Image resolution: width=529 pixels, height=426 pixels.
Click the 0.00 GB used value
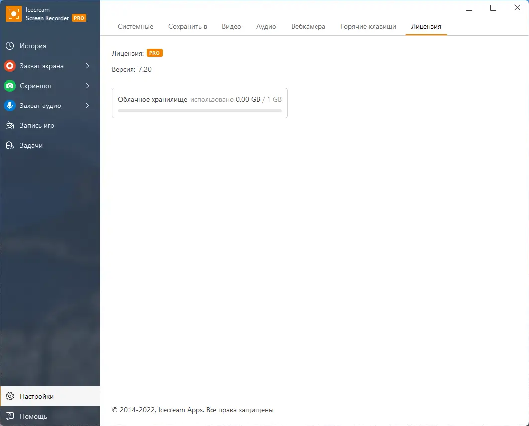tap(248, 99)
